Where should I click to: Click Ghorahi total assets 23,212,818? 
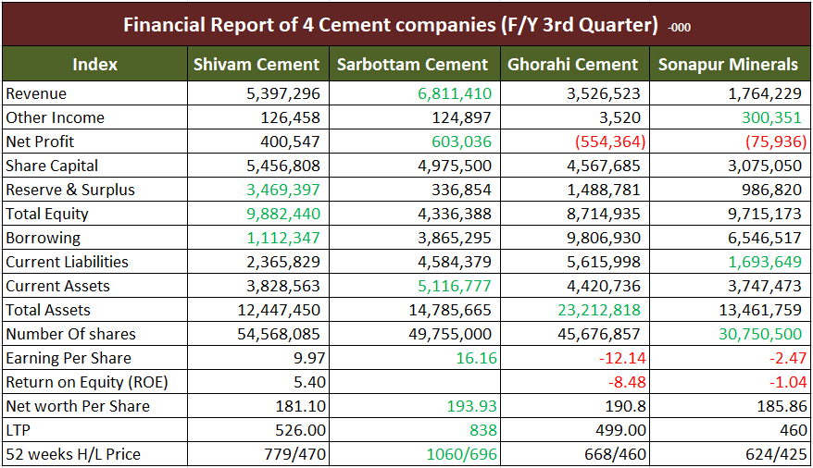(599, 310)
